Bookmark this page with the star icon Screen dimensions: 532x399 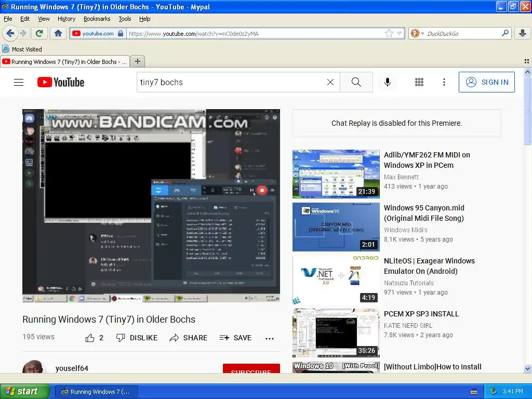[389, 33]
